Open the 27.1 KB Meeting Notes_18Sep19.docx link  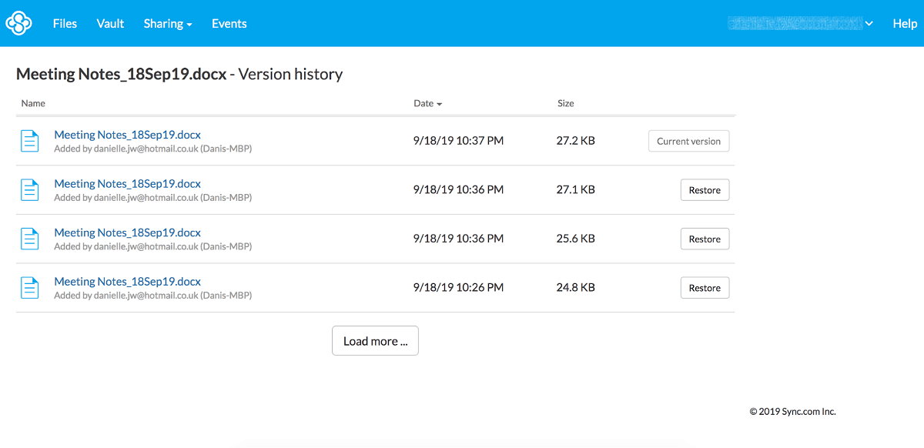127,184
